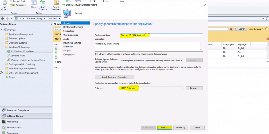Click Software Library in the breadcrumb path
This screenshot has height=134, width=269.
coord(35,18)
